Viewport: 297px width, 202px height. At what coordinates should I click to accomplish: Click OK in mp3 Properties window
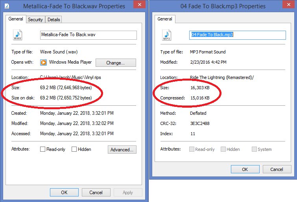[x=245, y=169]
